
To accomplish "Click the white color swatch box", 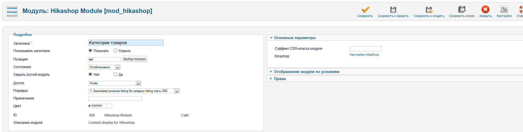I will click(109, 106).
